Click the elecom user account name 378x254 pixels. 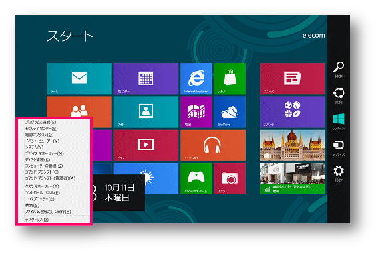coord(313,35)
